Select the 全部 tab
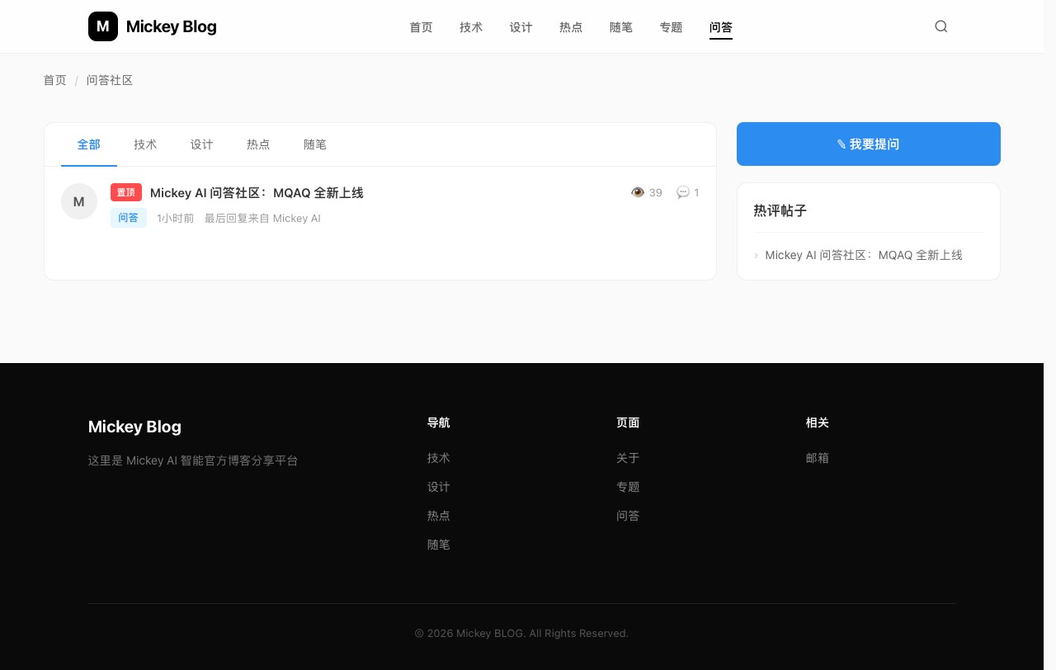Screen dimensions: 1056x670 [x=89, y=144]
